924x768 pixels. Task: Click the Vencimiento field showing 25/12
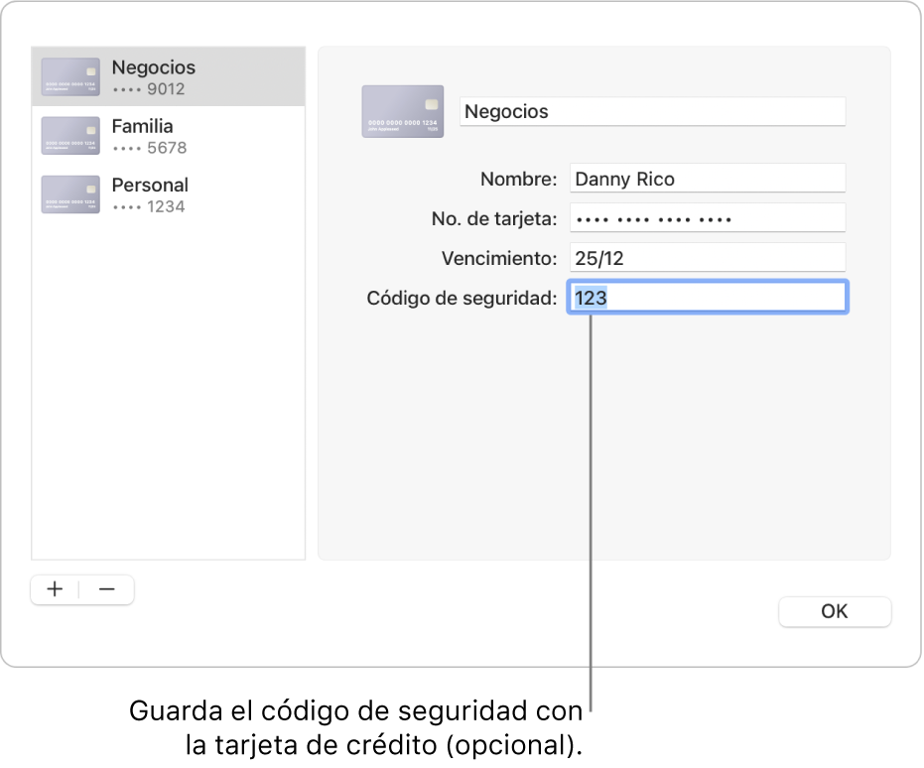pyautogui.click(x=708, y=258)
